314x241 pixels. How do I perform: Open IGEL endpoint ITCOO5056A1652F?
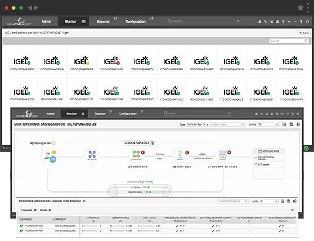click(261, 63)
